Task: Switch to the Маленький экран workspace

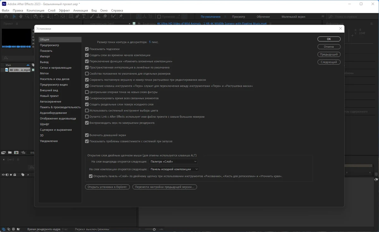Action: tap(293, 16)
